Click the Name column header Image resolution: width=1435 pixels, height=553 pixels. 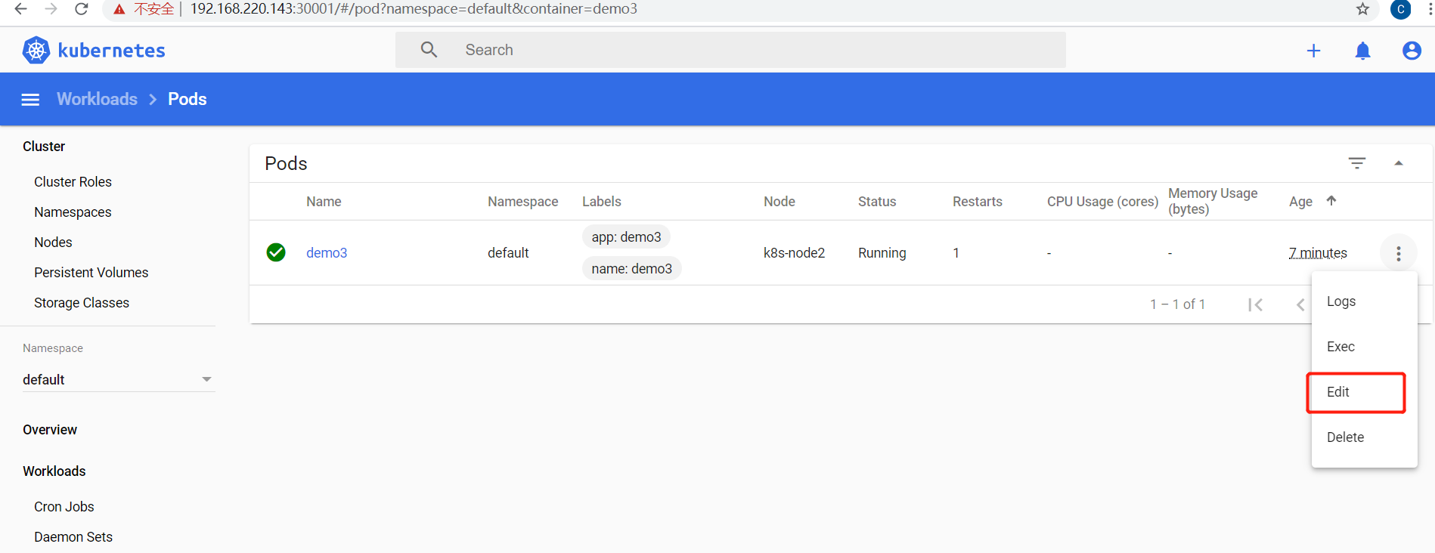[324, 202]
